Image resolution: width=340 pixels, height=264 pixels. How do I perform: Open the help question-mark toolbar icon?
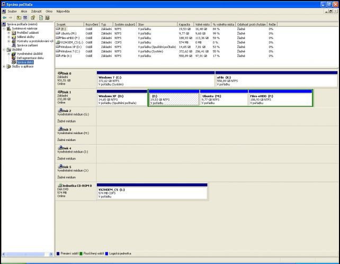click(x=33, y=18)
